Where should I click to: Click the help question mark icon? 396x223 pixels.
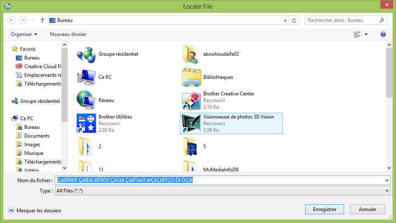[383, 34]
